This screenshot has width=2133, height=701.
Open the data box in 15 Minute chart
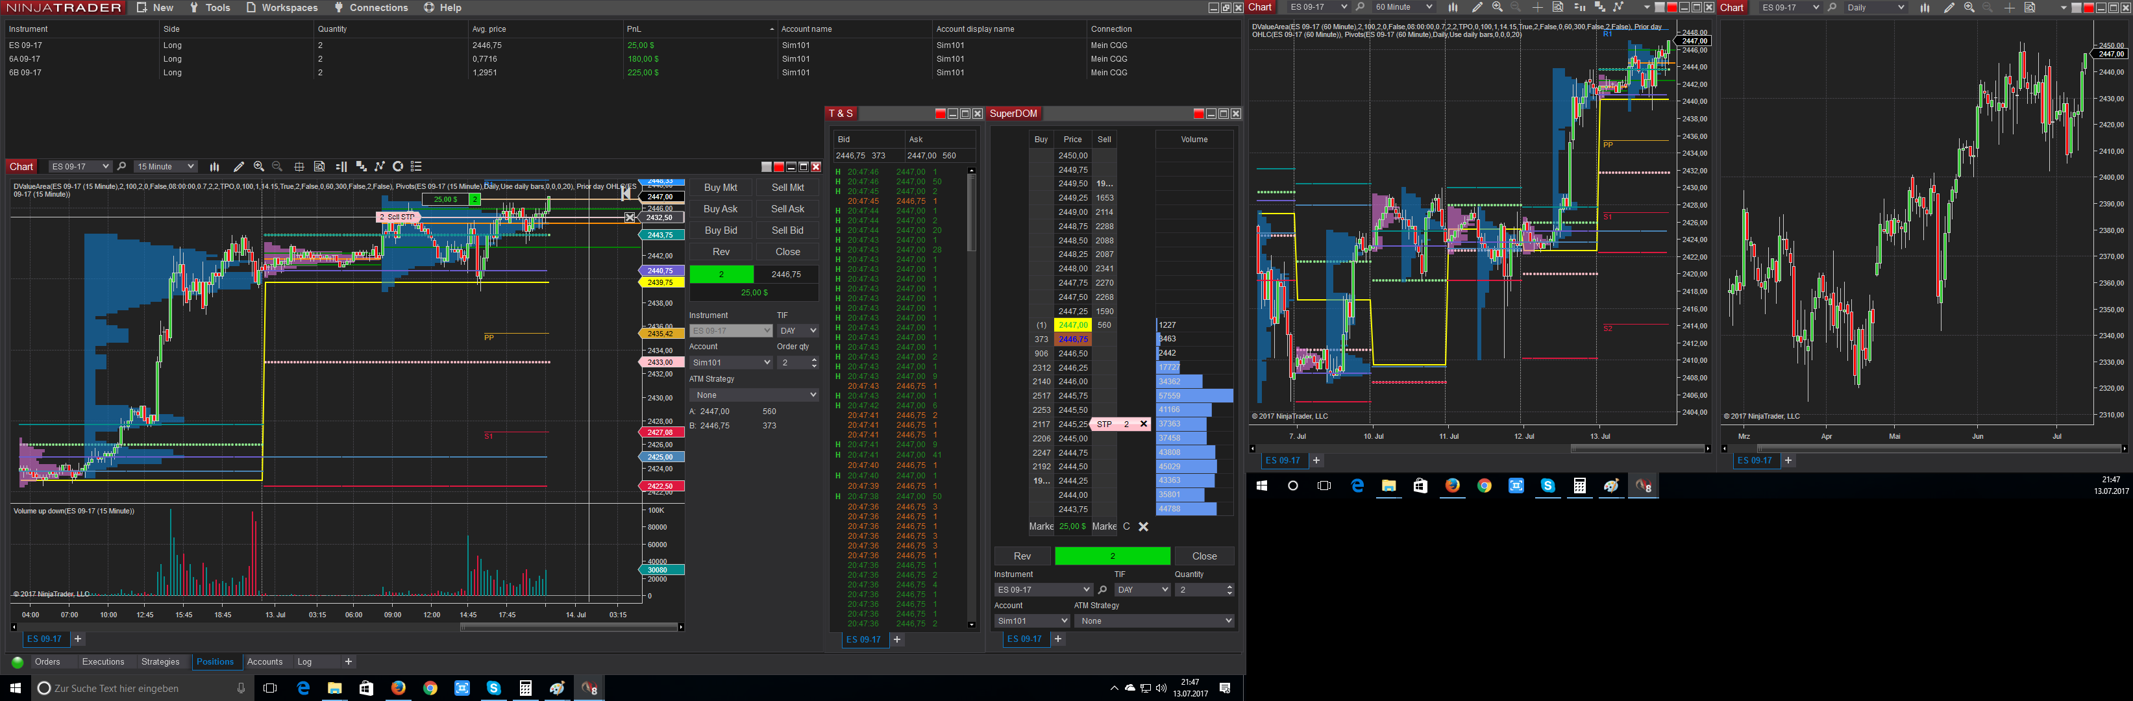click(319, 166)
